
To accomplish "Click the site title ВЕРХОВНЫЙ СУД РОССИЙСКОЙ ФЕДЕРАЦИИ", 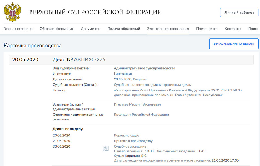I will point(95,12).
